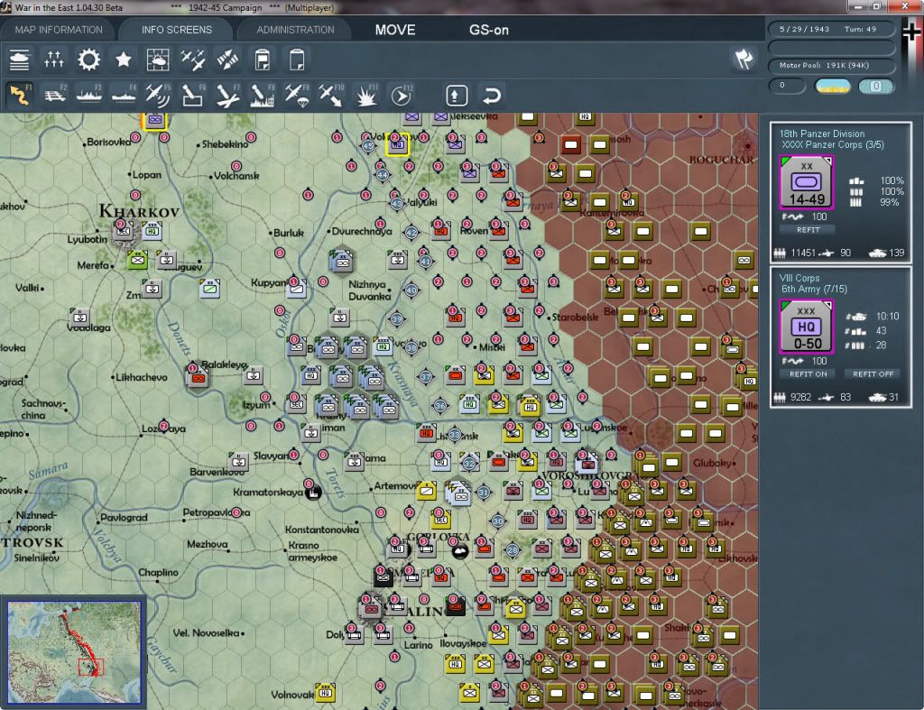Viewport: 924px width, 710px height.
Task: Click the crossed flags icon
Action: [x=744, y=59]
